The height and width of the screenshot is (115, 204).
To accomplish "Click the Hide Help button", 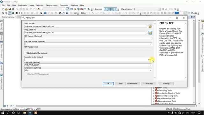I will click(x=148, y=84).
